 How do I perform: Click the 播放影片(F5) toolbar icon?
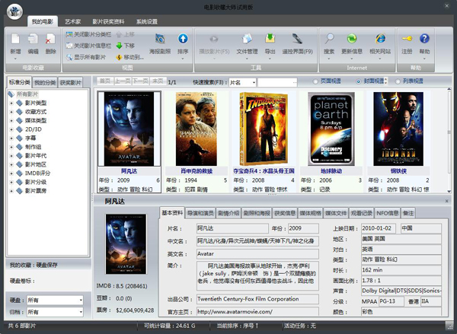point(214,39)
